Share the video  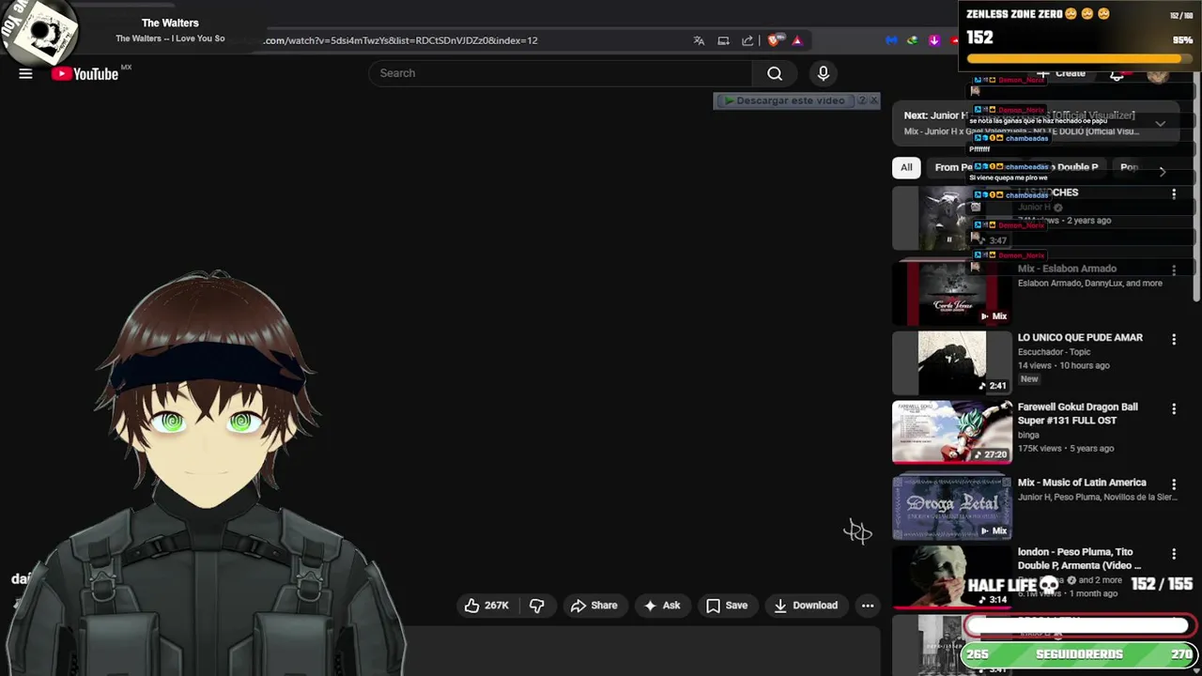(593, 606)
